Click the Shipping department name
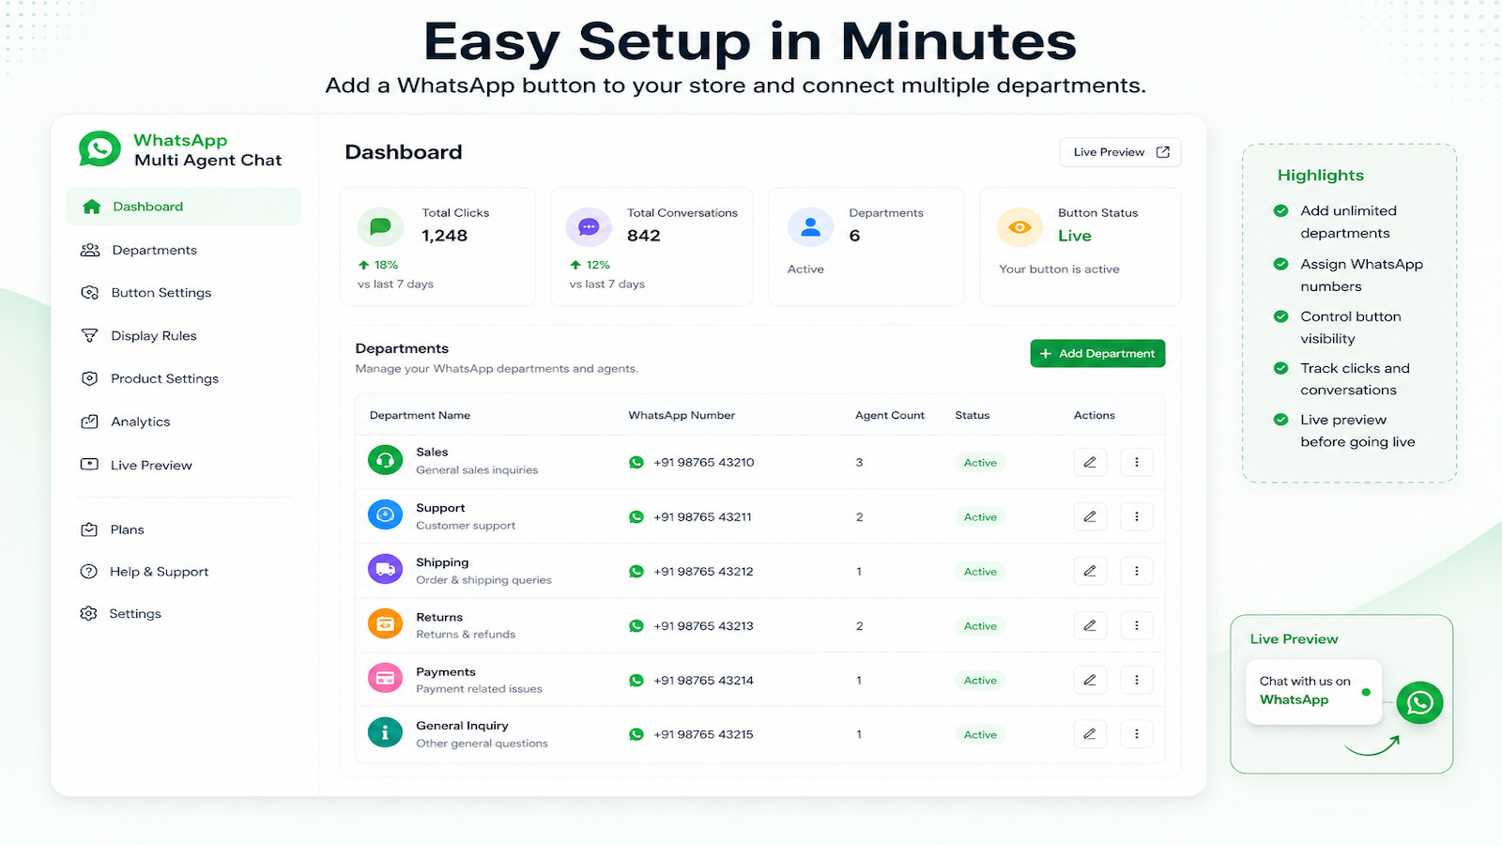This screenshot has height=845, width=1502. tap(442, 562)
